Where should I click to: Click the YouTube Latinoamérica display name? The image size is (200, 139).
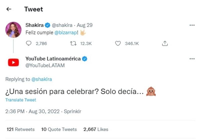53,59
